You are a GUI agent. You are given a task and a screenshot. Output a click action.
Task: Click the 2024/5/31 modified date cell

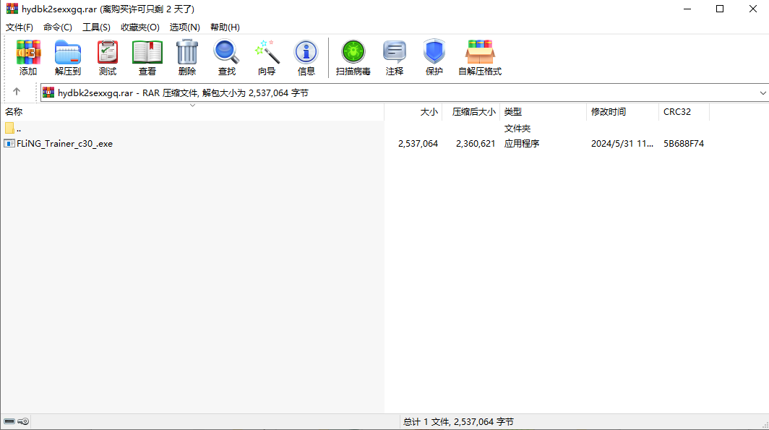(622, 144)
